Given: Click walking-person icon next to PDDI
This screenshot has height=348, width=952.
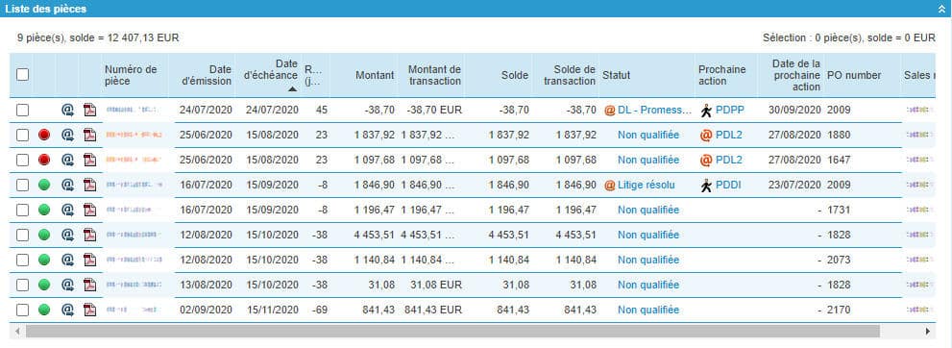Looking at the screenshot, I should coord(705,186).
